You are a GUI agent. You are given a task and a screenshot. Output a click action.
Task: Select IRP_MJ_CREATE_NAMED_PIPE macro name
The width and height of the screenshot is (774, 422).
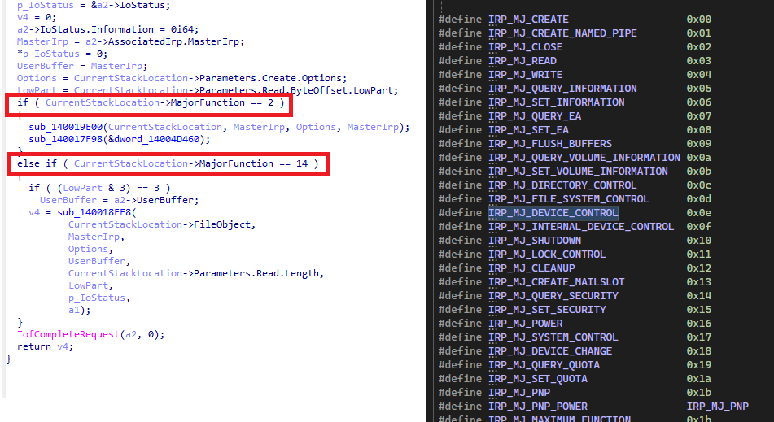pyautogui.click(x=562, y=33)
